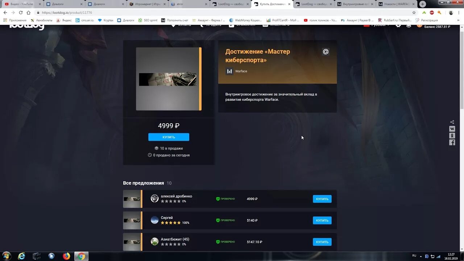Viewport: 464px width, 261px height.
Task: Expand hidden system tray icons arrow
Action: point(421,256)
